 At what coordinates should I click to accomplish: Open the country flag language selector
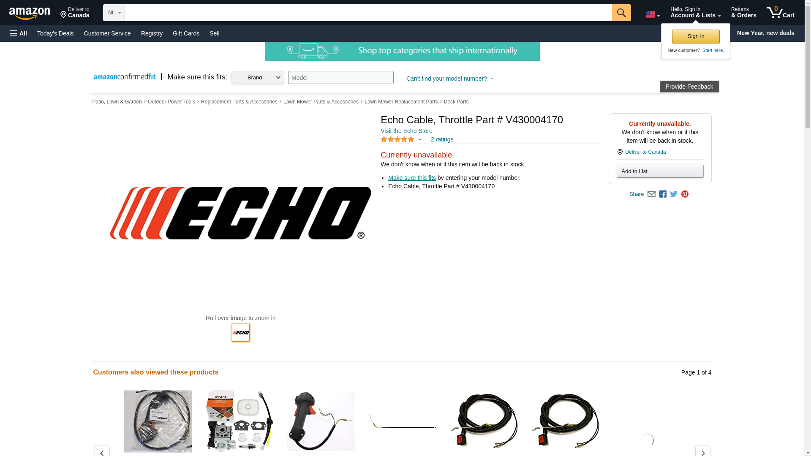click(653, 15)
